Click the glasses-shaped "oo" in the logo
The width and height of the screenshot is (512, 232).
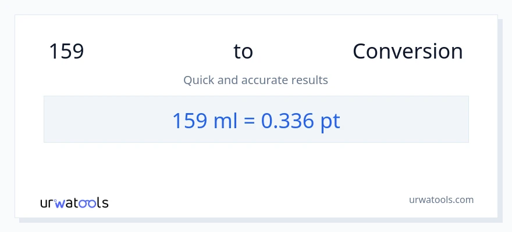click(89, 203)
